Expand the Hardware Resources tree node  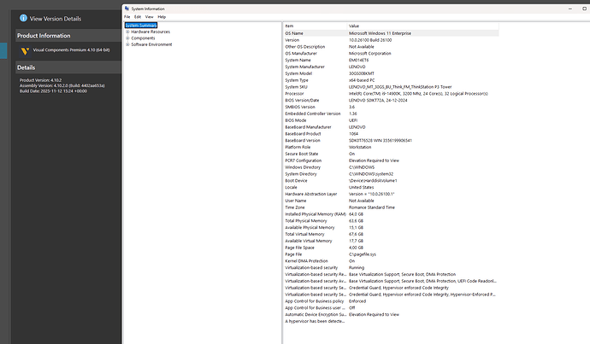pos(127,32)
